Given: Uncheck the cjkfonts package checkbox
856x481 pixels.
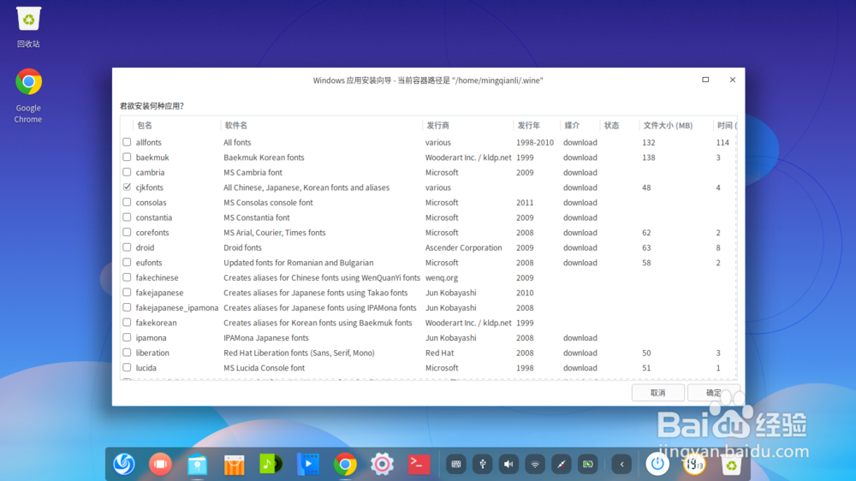Looking at the screenshot, I should [128, 187].
